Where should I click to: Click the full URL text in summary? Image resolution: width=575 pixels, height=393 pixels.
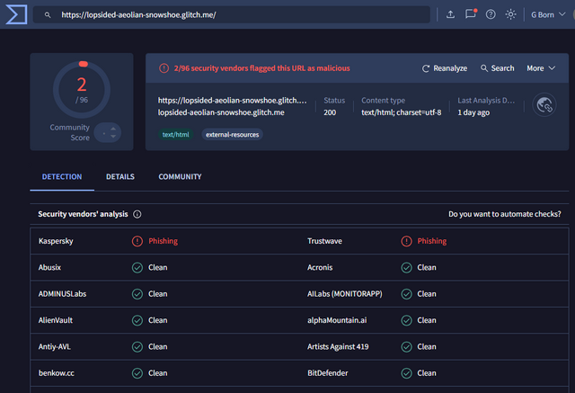(x=232, y=101)
